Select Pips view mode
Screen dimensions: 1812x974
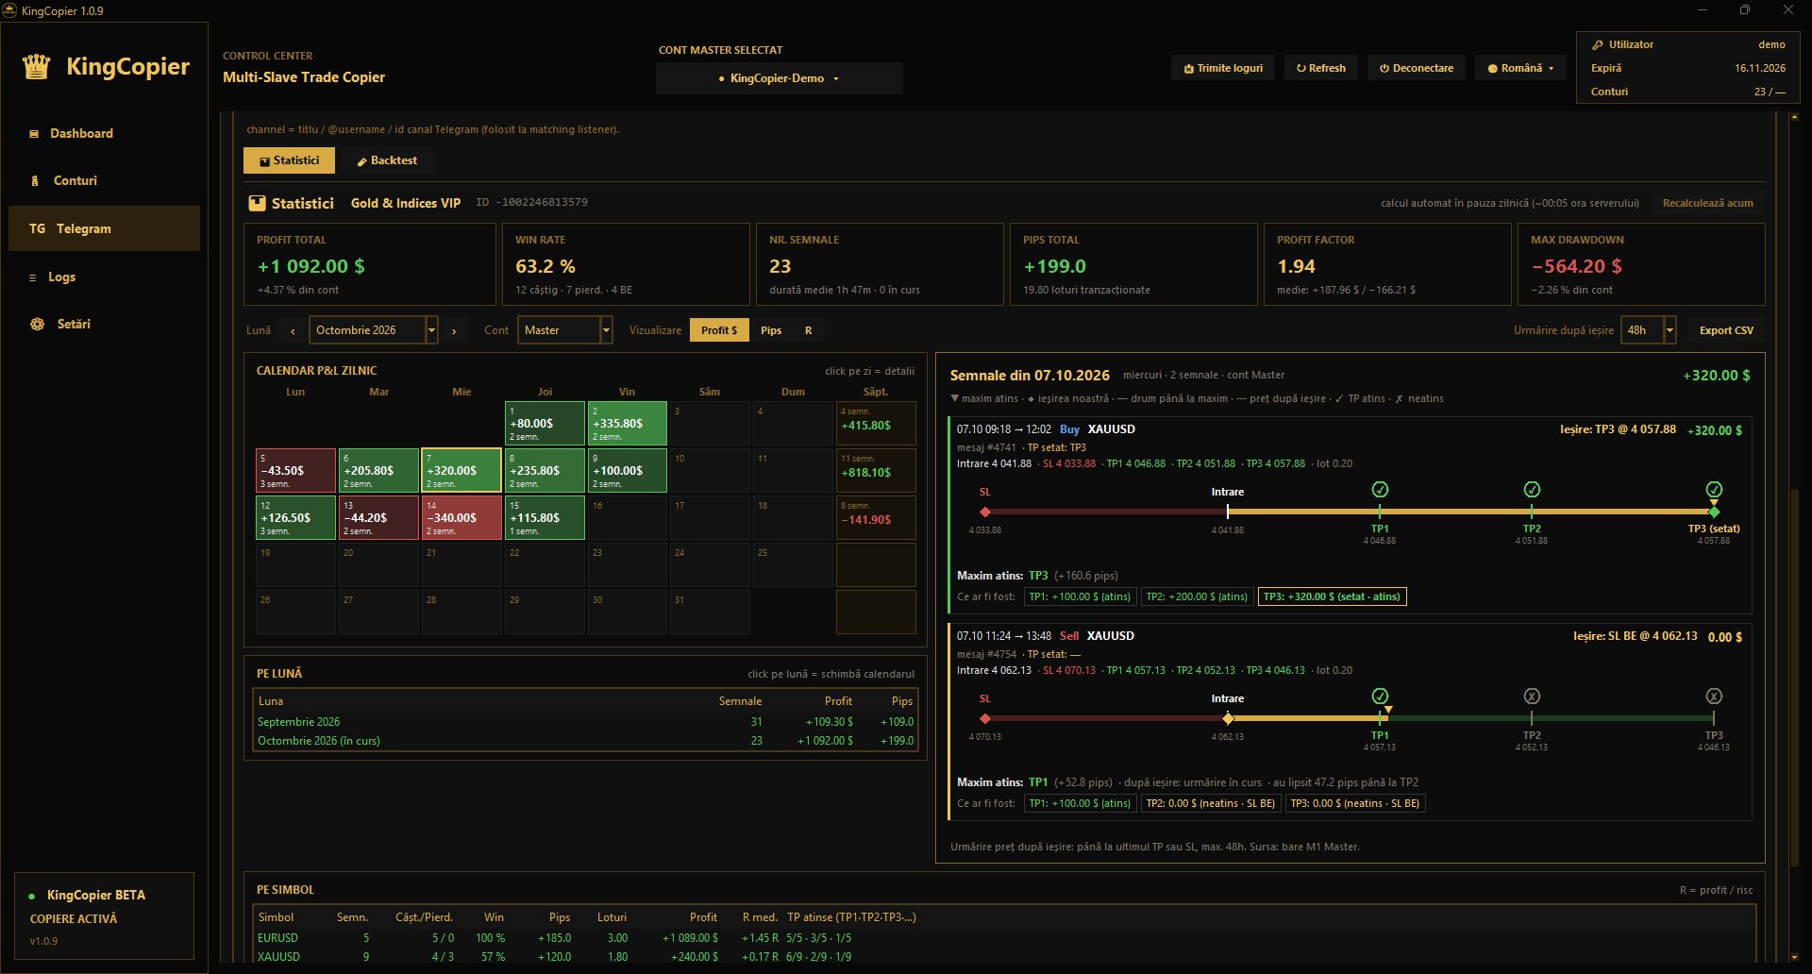click(771, 330)
